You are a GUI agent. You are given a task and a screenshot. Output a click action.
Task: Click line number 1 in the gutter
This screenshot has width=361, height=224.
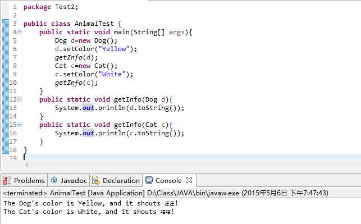pos(15,7)
